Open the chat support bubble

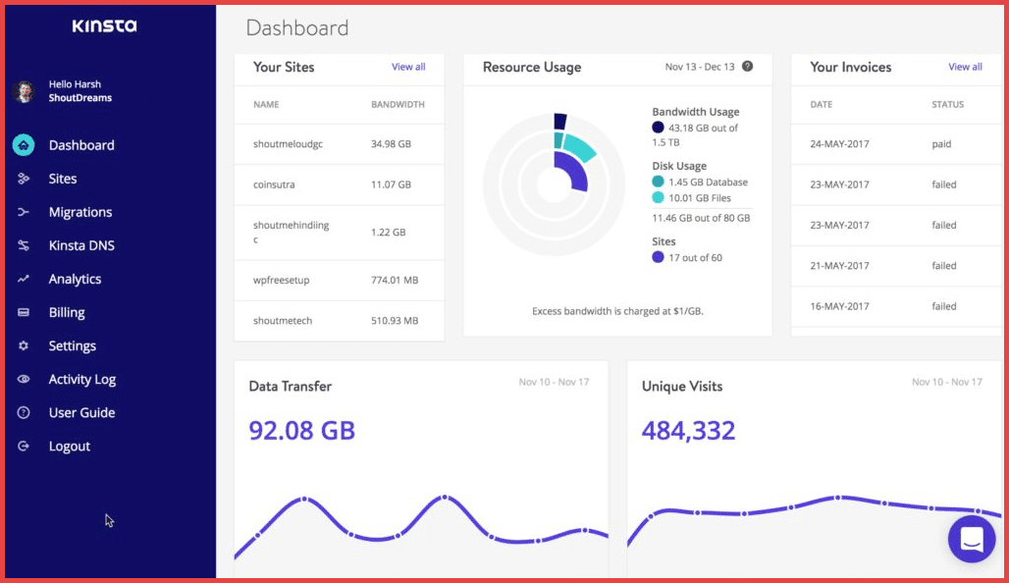click(971, 539)
